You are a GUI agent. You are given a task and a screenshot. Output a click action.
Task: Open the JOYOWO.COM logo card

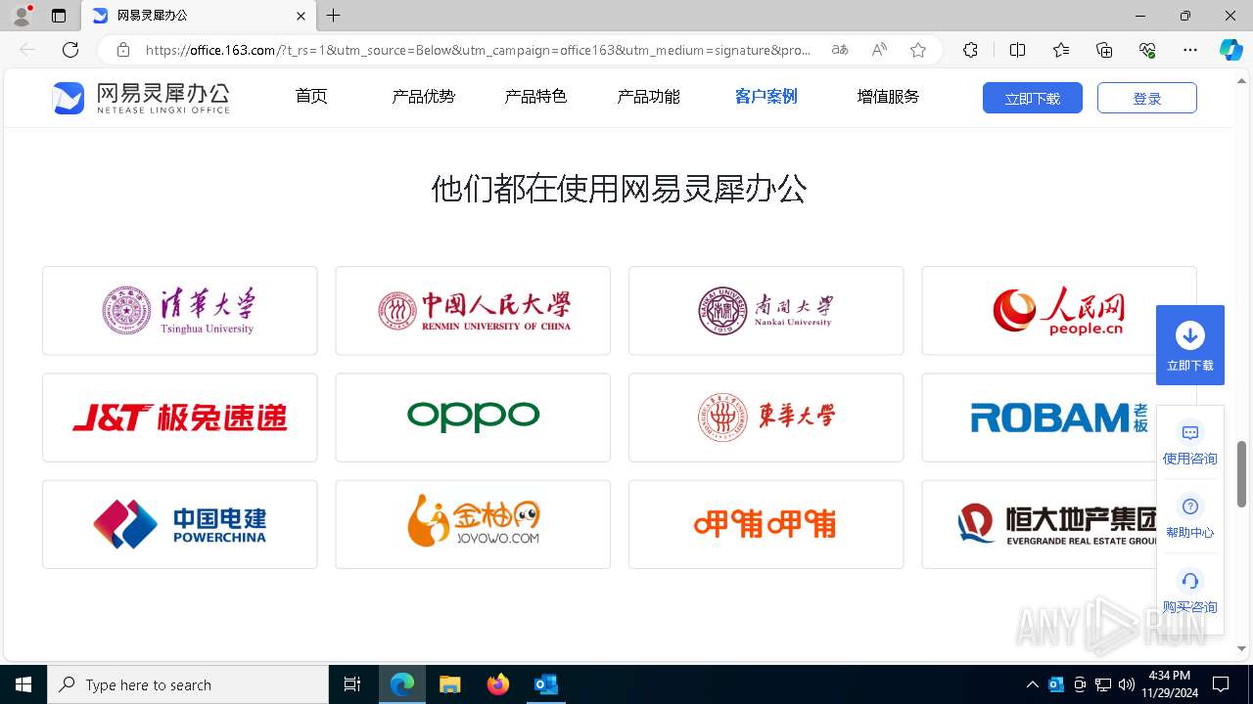tap(473, 524)
